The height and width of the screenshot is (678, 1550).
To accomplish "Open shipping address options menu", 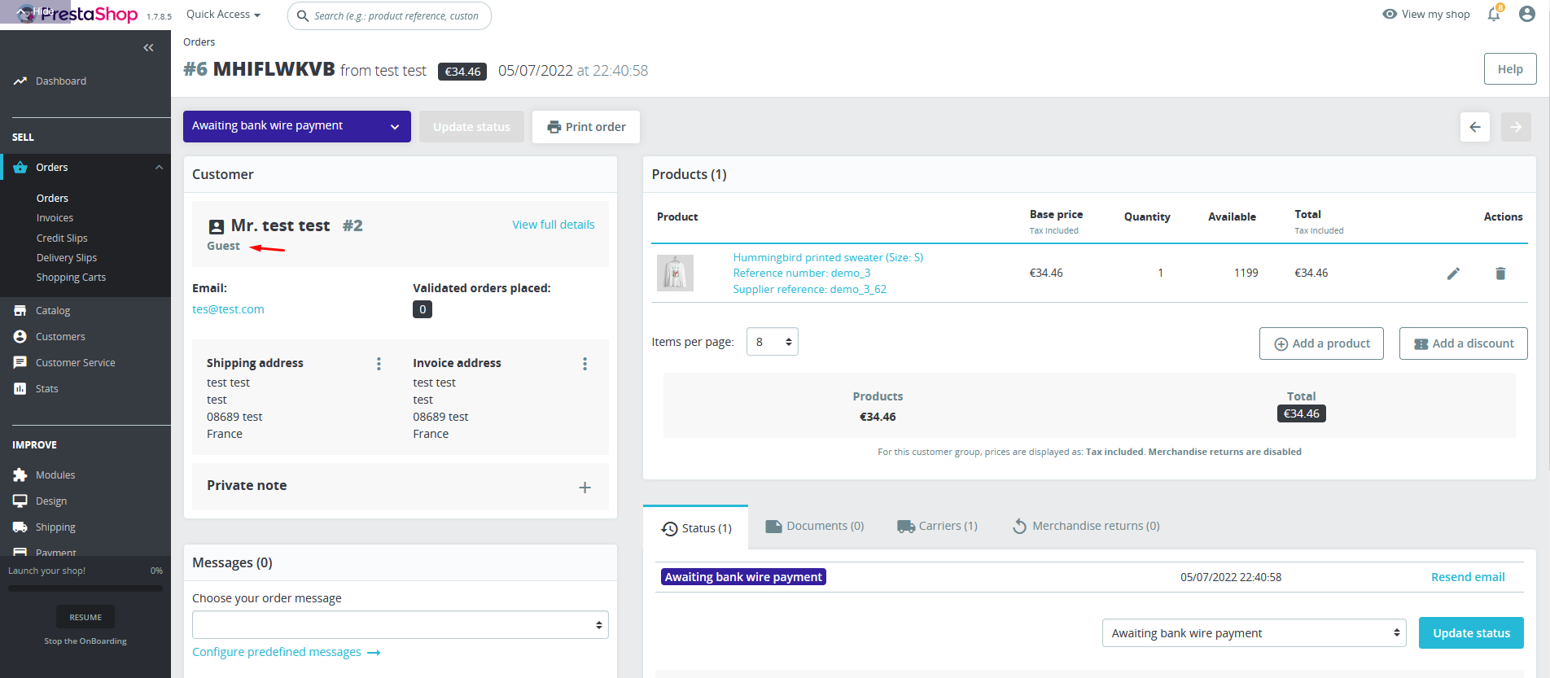I will [x=379, y=364].
